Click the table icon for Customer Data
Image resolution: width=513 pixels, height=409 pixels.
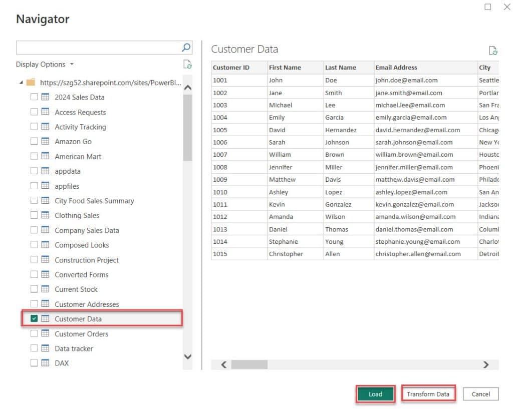[x=46, y=318]
